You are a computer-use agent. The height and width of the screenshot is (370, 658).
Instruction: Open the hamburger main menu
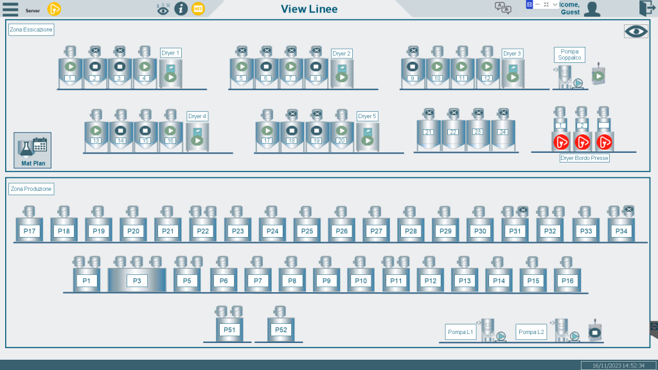pyautogui.click(x=10, y=9)
